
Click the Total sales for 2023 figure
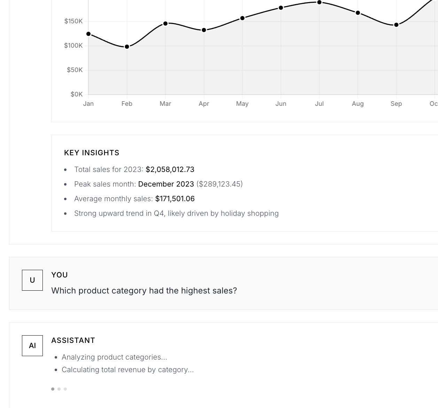coord(170,170)
